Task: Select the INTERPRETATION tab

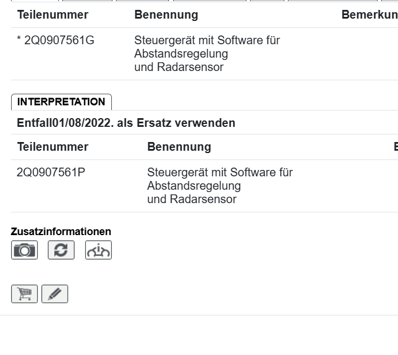Action: (61, 102)
